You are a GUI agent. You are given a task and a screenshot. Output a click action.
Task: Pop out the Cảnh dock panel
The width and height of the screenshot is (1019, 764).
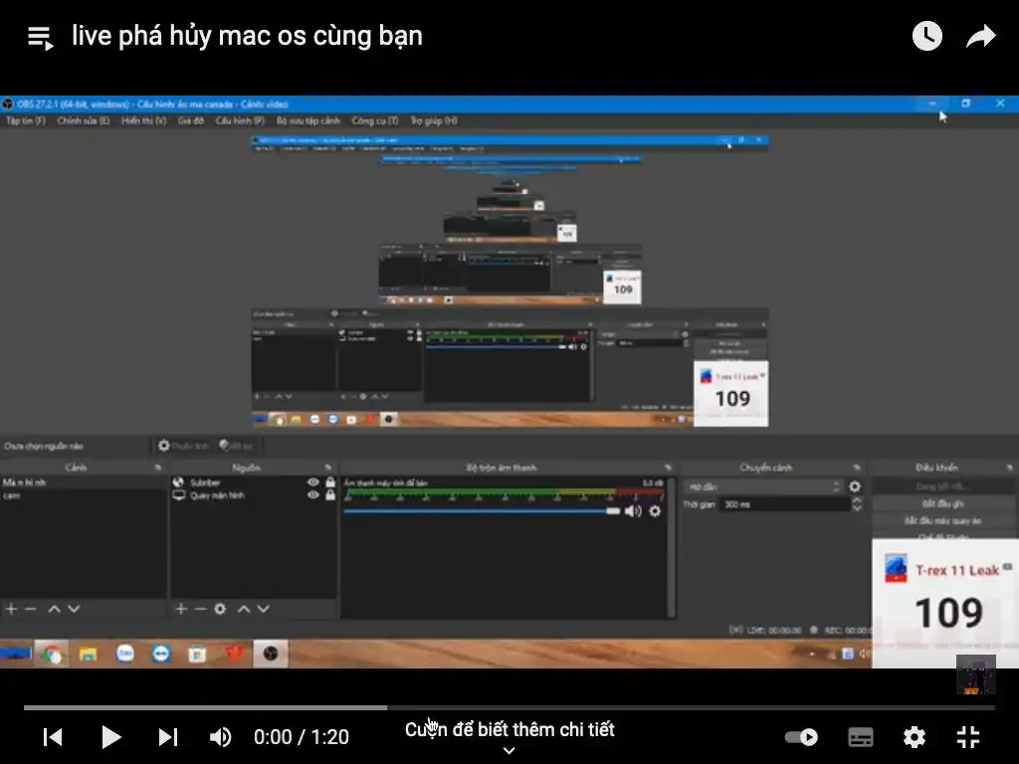pos(158,468)
